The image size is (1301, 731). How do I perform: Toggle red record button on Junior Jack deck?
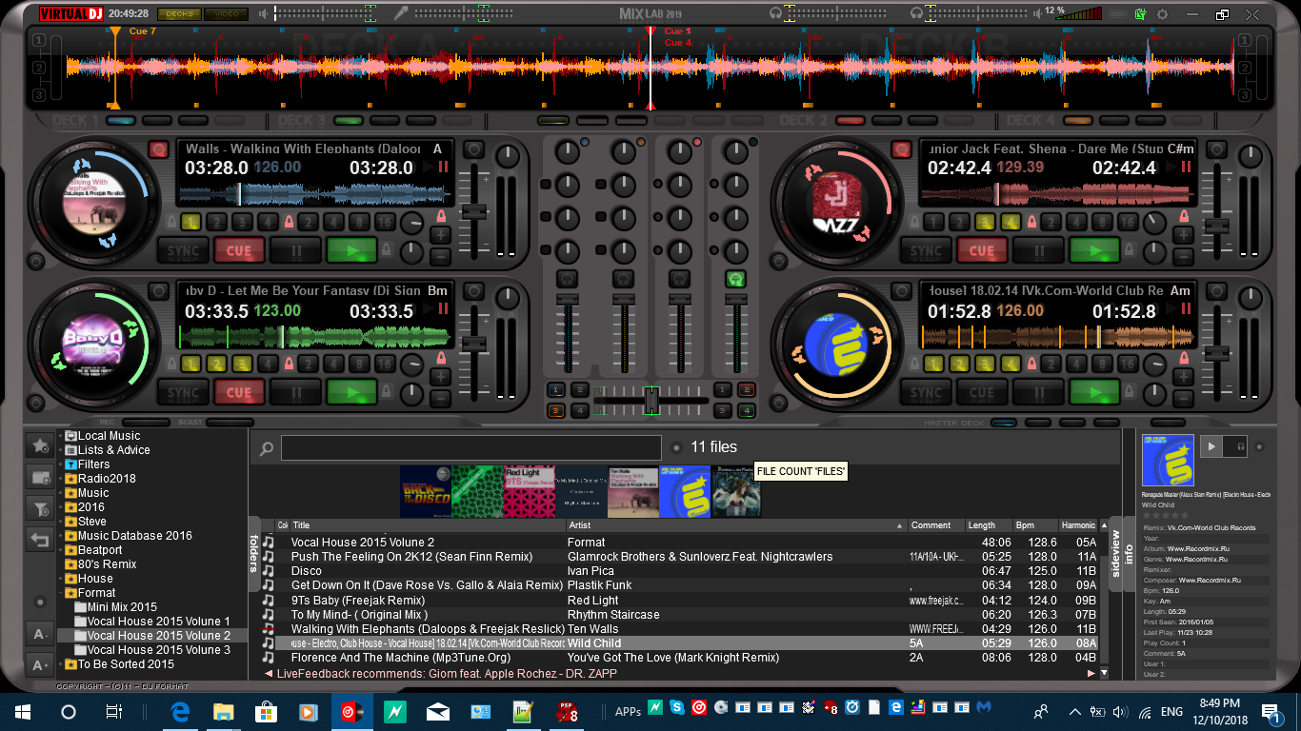901,149
